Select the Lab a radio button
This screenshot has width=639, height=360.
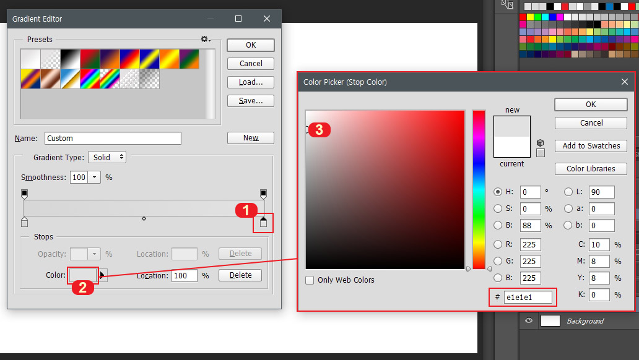tap(568, 208)
